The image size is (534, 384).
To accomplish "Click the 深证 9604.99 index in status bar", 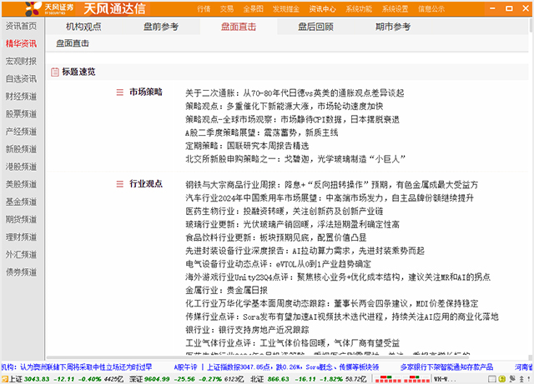I will (186, 379).
